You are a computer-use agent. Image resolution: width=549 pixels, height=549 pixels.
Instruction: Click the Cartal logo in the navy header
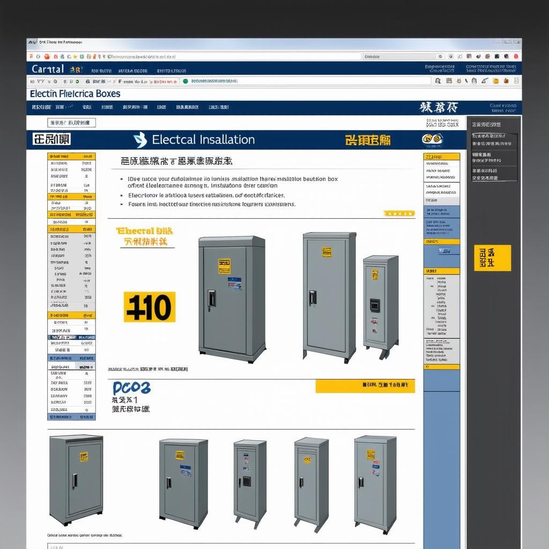pos(48,69)
